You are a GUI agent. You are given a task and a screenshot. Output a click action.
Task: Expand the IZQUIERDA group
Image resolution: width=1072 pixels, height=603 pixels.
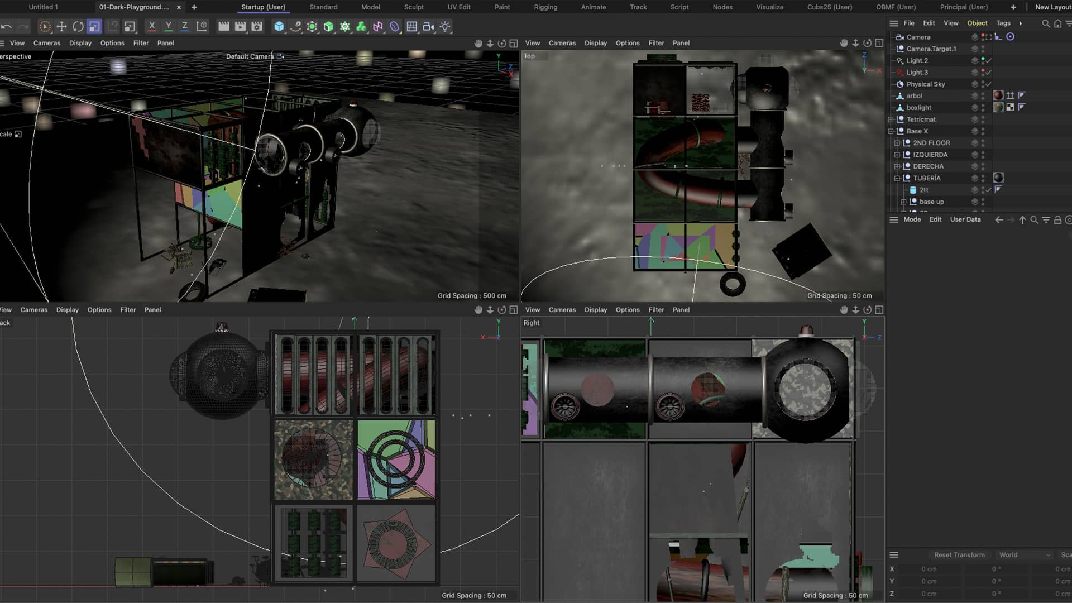point(897,155)
